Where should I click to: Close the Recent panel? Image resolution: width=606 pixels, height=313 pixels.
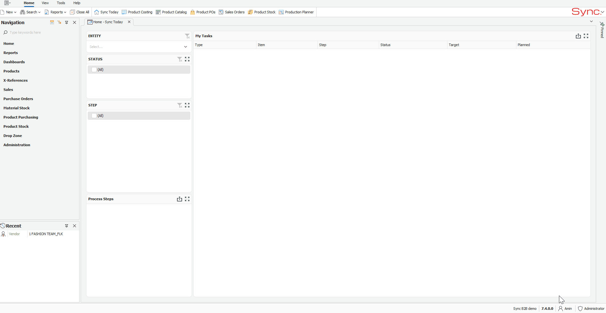75,226
